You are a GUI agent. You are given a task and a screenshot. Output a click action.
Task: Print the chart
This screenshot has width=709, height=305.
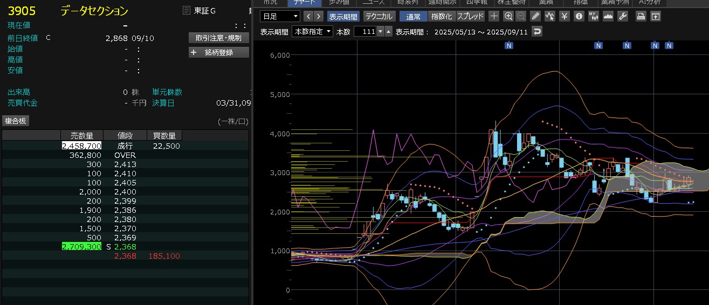pyautogui.click(x=641, y=16)
